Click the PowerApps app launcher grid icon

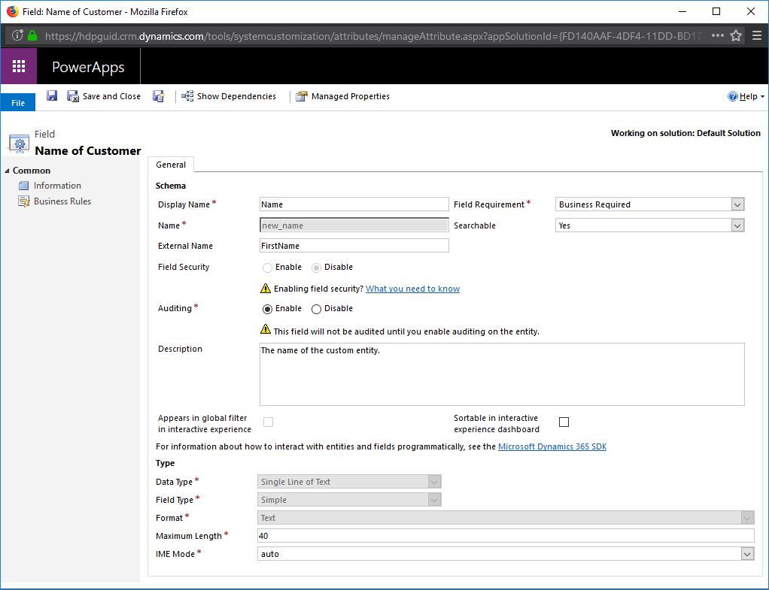pos(18,66)
